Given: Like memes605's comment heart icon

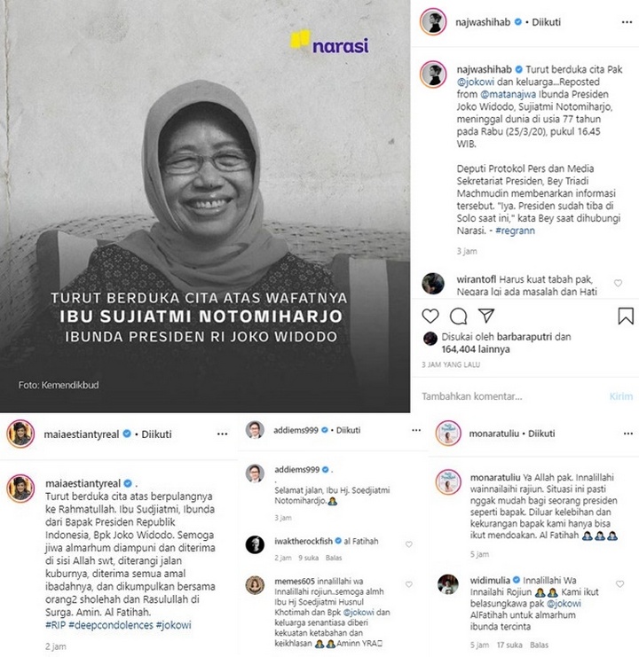Looking at the screenshot, I should tap(409, 584).
